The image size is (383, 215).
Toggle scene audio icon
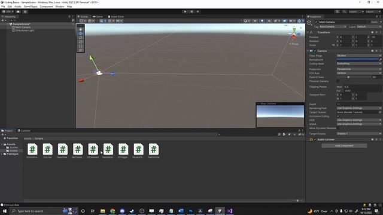tap(269, 21)
